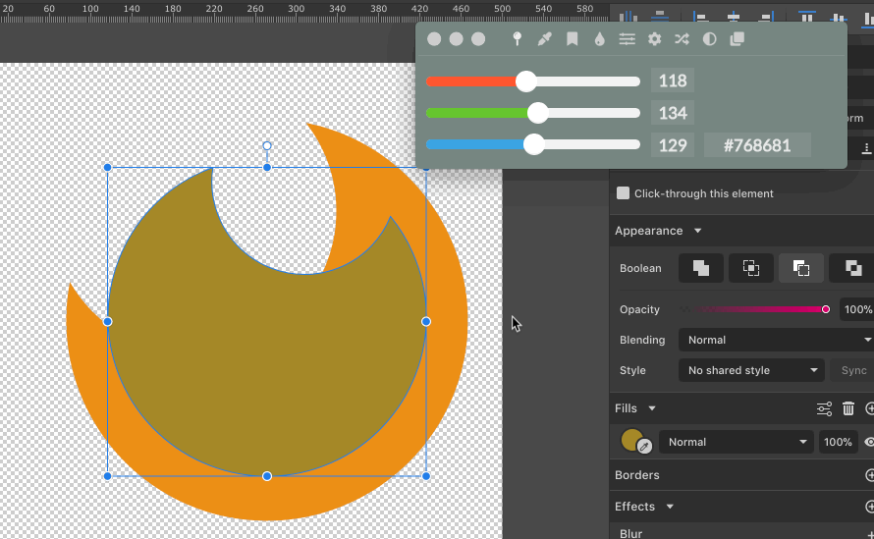874x539 pixels.
Task: Click the hex color field #768681
Action: [757, 145]
